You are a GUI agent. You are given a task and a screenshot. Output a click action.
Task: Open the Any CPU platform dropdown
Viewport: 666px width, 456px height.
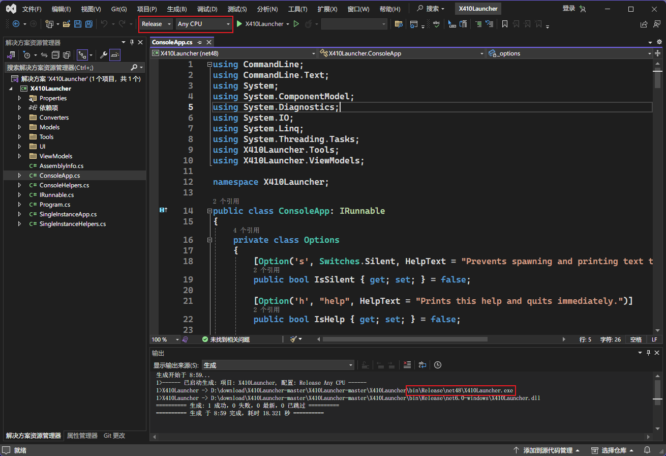pyautogui.click(x=203, y=24)
